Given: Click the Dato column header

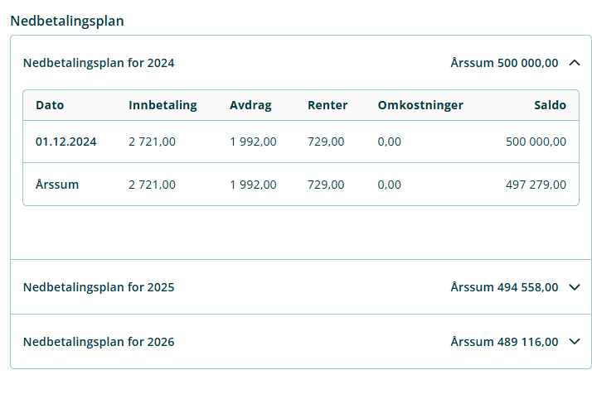Looking at the screenshot, I should pyautogui.click(x=50, y=105).
